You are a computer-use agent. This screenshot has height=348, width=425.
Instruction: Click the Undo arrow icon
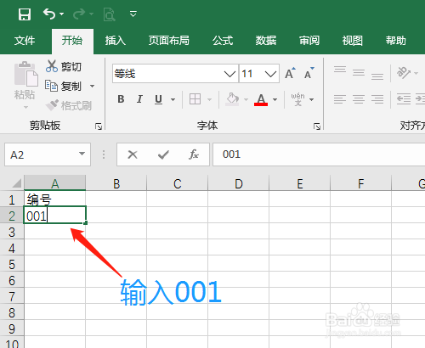(49, 14)
